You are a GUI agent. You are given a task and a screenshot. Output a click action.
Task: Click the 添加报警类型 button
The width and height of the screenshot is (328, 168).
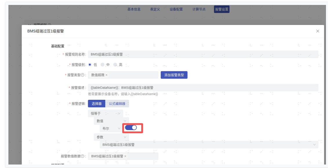click(x=174, y=75)
